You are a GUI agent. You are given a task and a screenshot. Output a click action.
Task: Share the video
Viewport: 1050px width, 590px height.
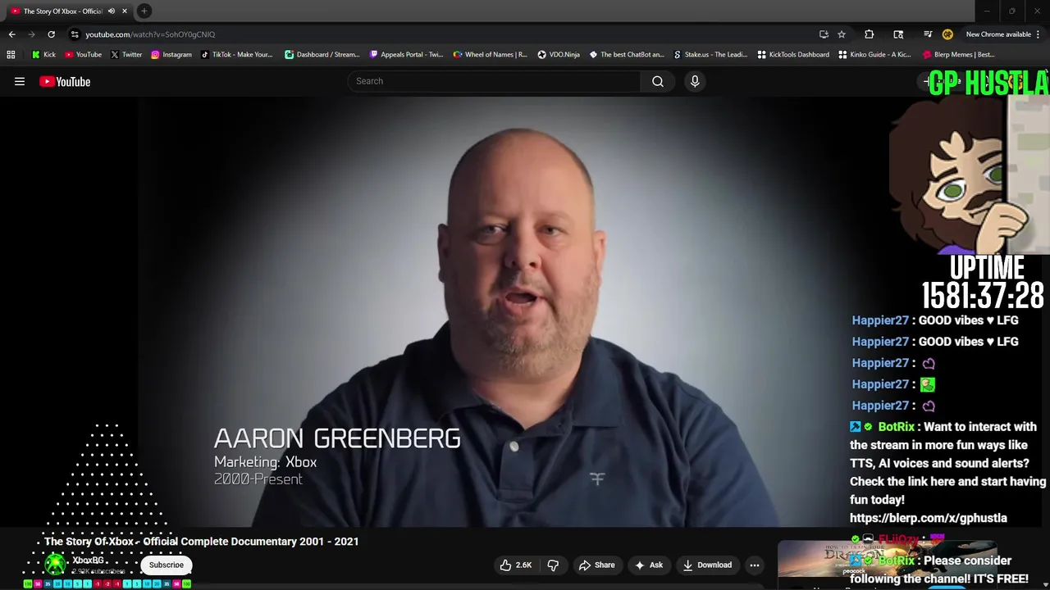[x=596, y=565]
